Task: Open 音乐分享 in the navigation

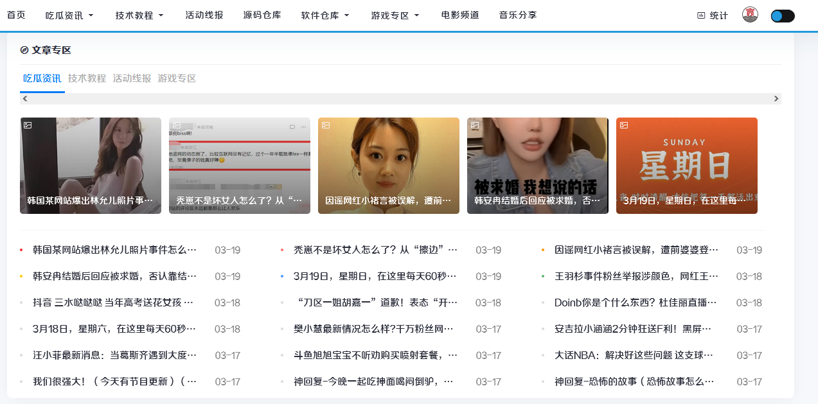Action: tap(518, 15)
